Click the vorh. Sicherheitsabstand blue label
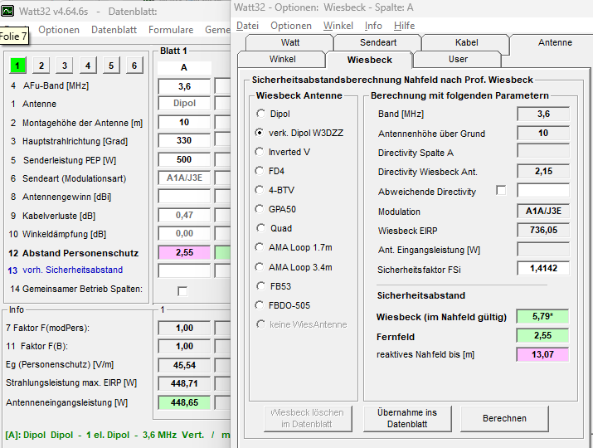This screenshot has height=448, width=593. pos(73,270)
